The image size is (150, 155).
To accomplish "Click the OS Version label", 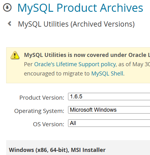I will pos(49,124).
